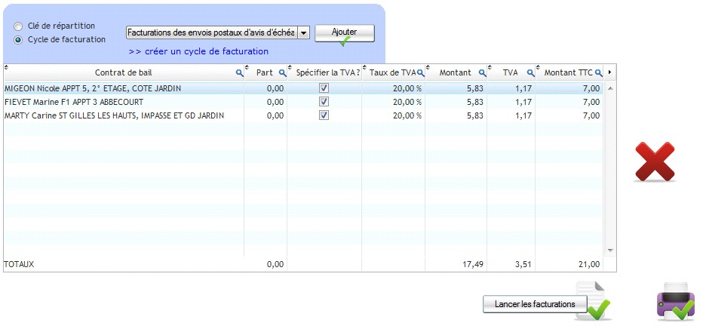Open search magnifier in TVA column header
The image size is (703, 326).
pyautogui.click(x=530, y=72)
